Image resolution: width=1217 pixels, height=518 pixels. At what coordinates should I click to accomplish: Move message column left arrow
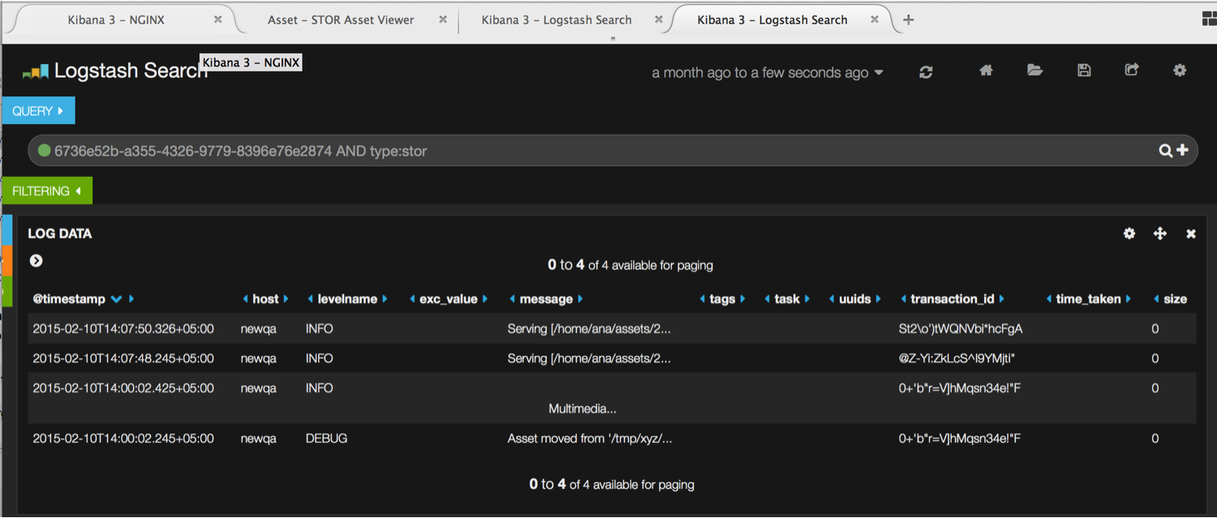[513, 299]
